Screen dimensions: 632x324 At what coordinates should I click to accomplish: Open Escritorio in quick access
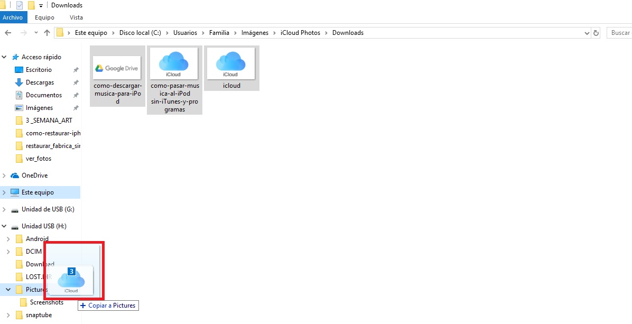(39, 70)
